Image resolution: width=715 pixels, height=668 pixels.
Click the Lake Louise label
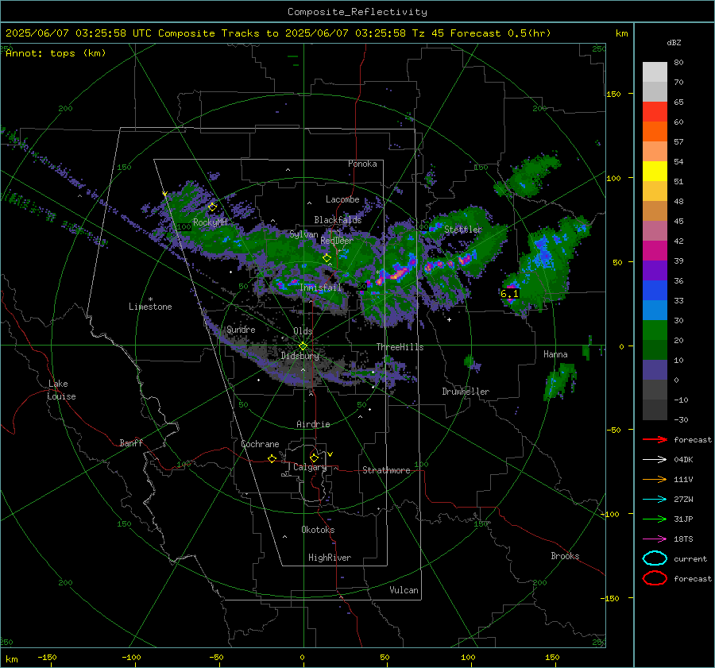tap(61, 390)
